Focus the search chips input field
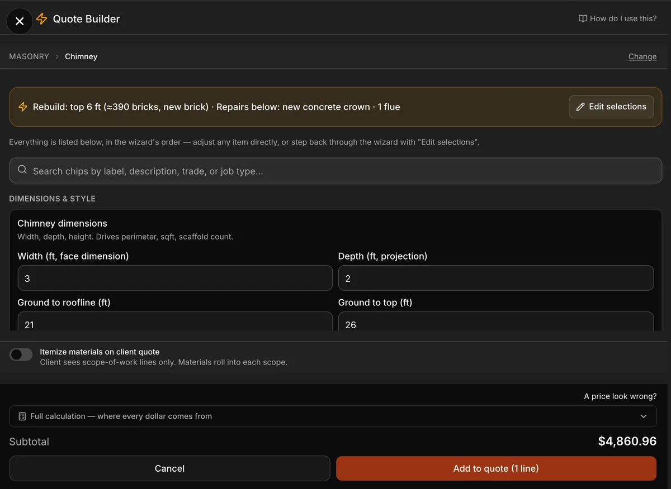 [335, 171]
